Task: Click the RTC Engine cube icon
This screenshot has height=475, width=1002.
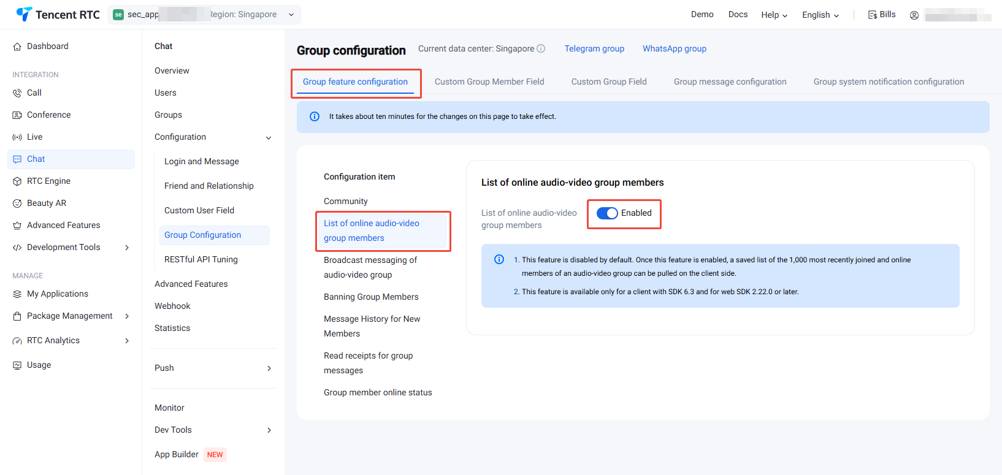Action: [x=17, y=181]
